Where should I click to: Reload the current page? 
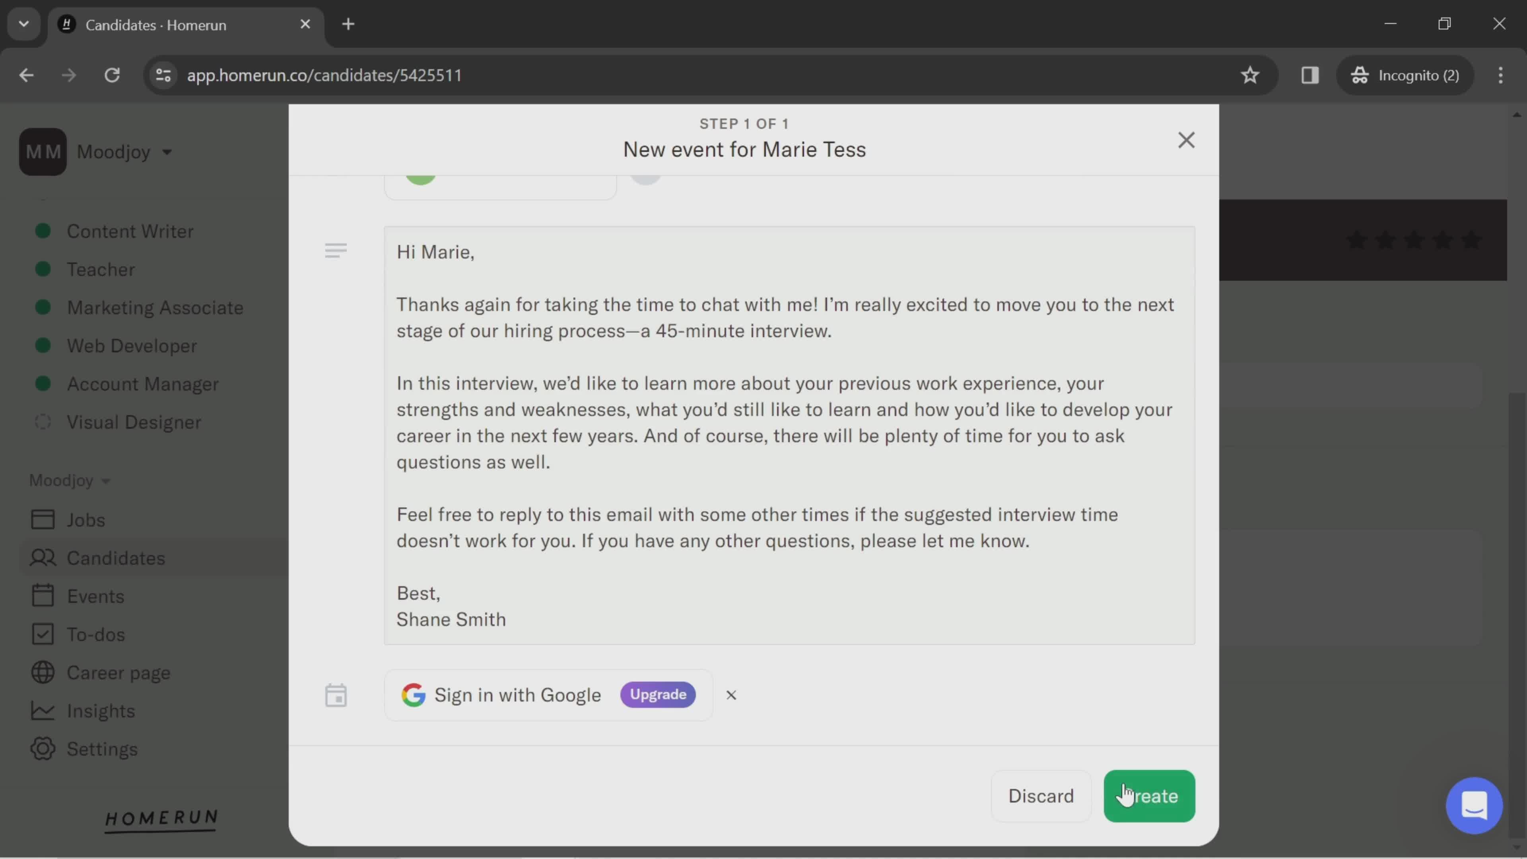pyautogui.click(x=112, y=75)
